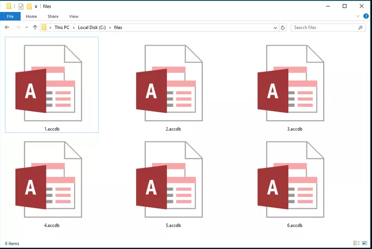372x249 pixels.
Task: Click the files breadcrumb in address bar
Action: (x=118, y=27)
